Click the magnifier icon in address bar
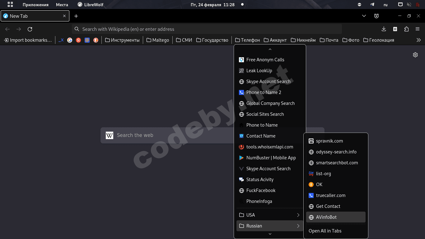Viewport: 425px width, 239px height. pos(77,29)
